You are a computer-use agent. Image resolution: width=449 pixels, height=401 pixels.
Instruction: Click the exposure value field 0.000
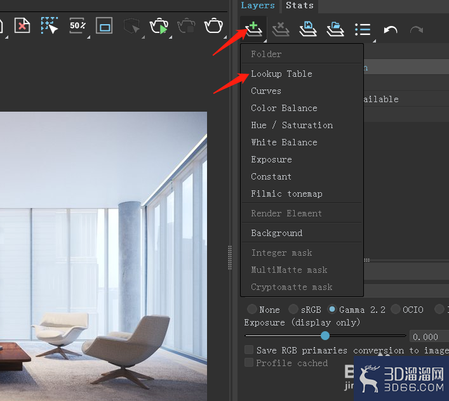[429, 337]
